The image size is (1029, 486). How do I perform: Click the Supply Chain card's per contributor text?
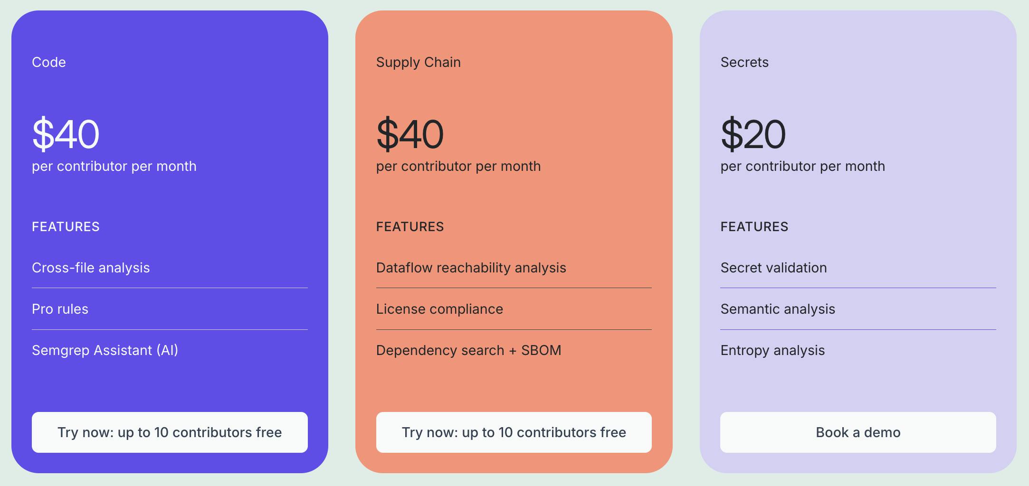point(458,166)
